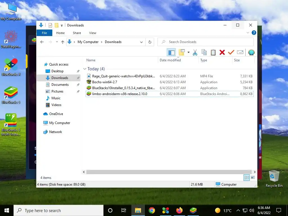Screen dimensions: 288x216
Task: Click Downloads in the address breadcrumb
Action: click(x=113, y=42)
